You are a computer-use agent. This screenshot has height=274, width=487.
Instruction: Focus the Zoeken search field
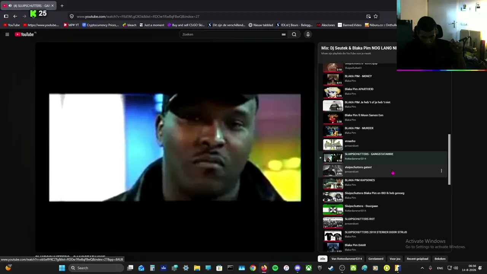tap(230, 34)
